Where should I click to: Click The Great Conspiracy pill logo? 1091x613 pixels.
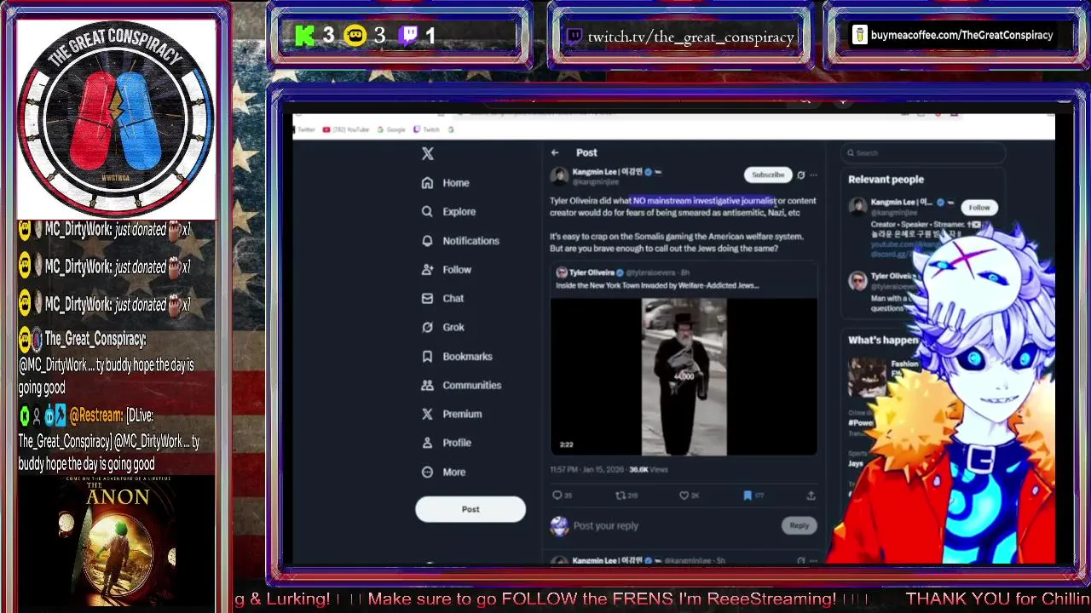click(x=116, y=119)
